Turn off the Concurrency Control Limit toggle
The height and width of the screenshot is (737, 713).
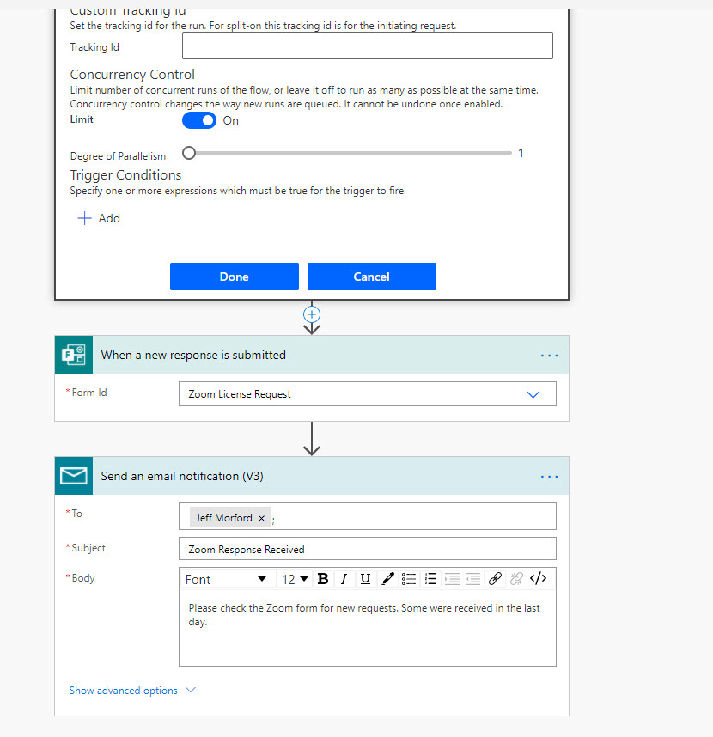199,120
